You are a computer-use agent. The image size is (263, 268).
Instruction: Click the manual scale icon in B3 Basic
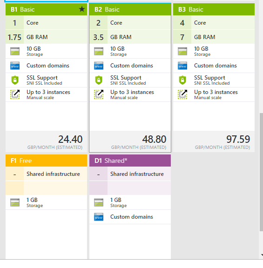coord(182,94)
